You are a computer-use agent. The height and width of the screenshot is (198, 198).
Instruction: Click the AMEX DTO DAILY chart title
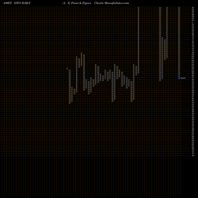(17, 3)
